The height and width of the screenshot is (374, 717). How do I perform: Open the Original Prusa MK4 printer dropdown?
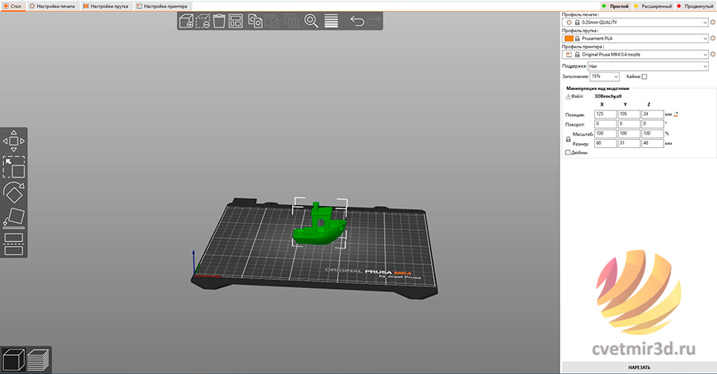pyautogui.click(x=635, y=54)
